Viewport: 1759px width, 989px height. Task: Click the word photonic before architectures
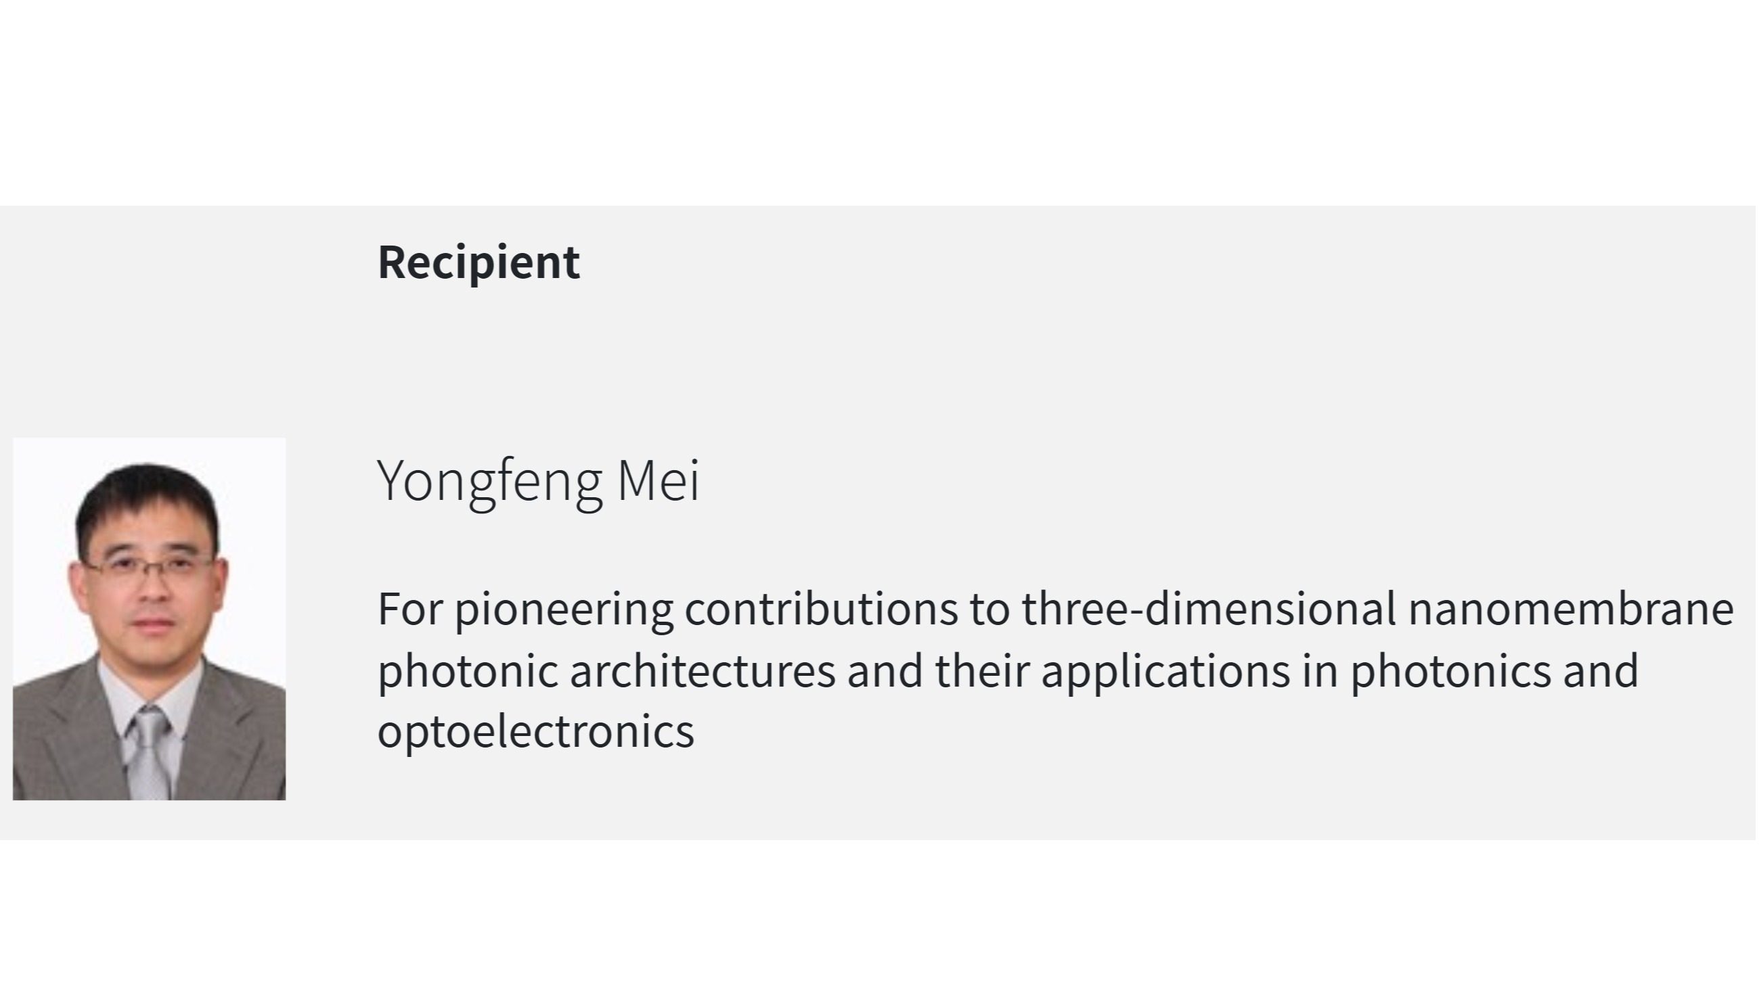[468, 671]
